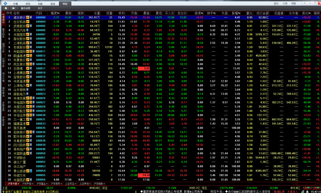Click the orange tag icon beside 中国医药
Screen dimensions: 321x193
tap(28, 180)
